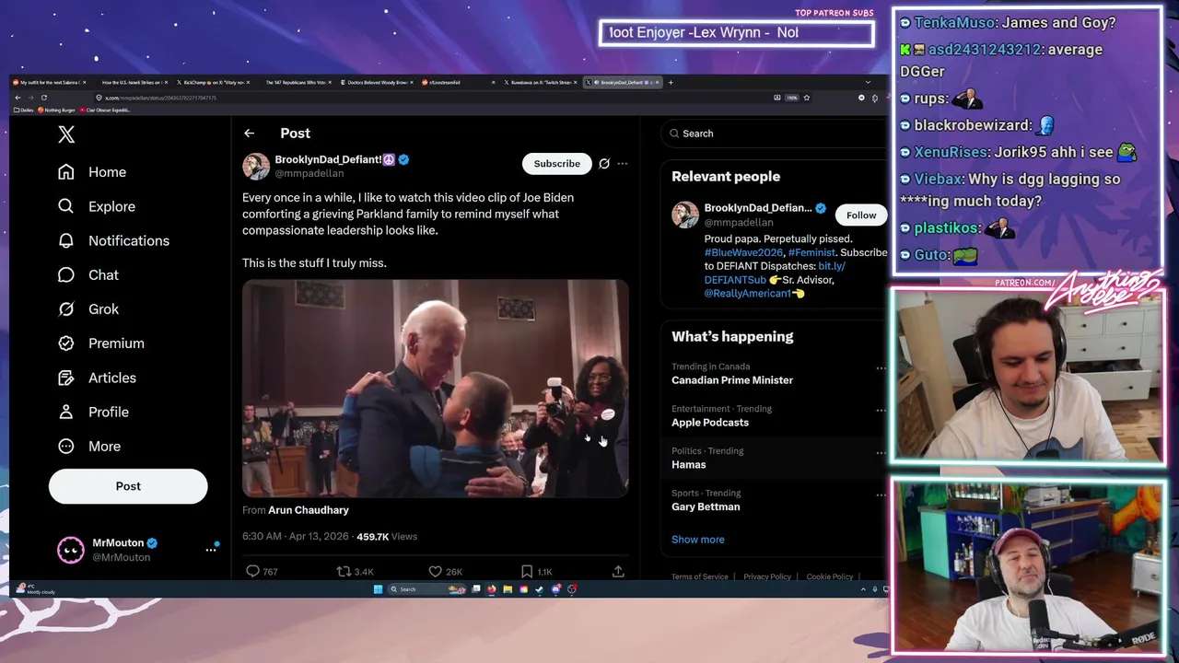Click the back arrow beside Post
The height and width of the screenshot is (663, 1179).
(249, 134)
